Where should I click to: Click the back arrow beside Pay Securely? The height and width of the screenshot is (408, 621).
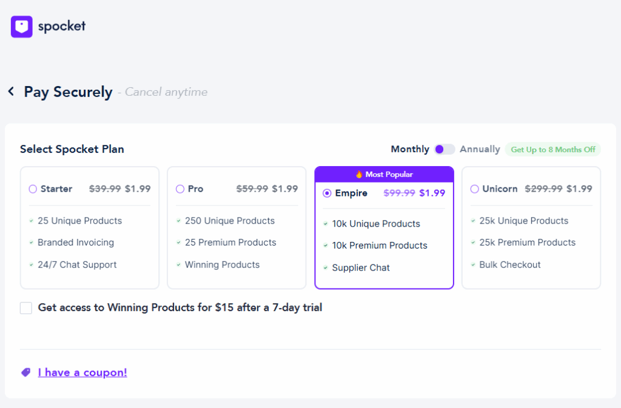click(x=10, y=91)
